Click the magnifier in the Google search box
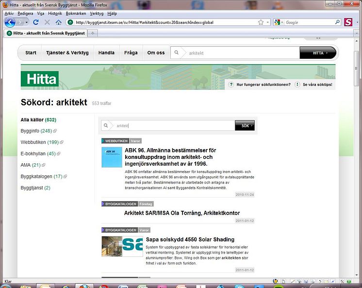Image resolution: width=362 pixels, height=288 pixels. (x=337, y=22)
